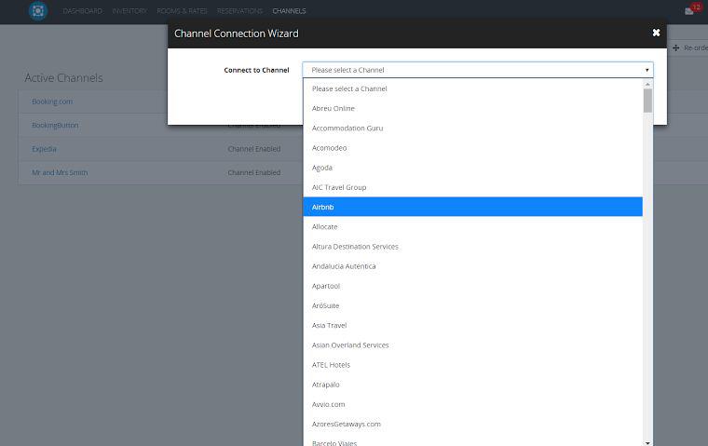The height and width of the screenshot is (446, 708).
Task: Select the highlighted Airbnb option
Action: click(x=472, y=207)
